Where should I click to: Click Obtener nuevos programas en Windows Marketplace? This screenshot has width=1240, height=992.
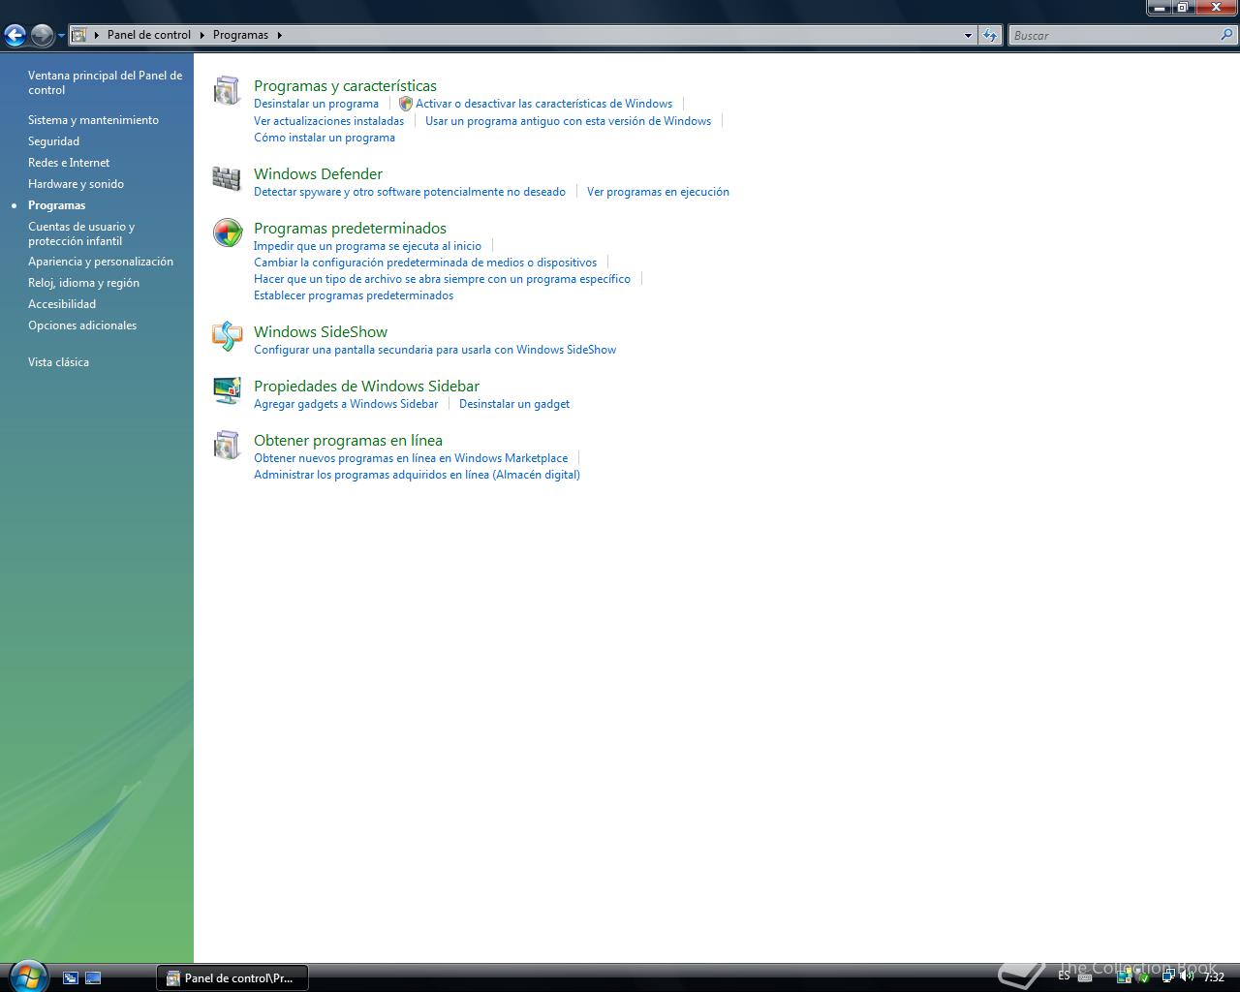[x=411, y=458]
